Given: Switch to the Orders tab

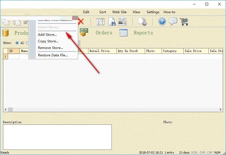Looking at the screenshot, I should pos(104,33).
